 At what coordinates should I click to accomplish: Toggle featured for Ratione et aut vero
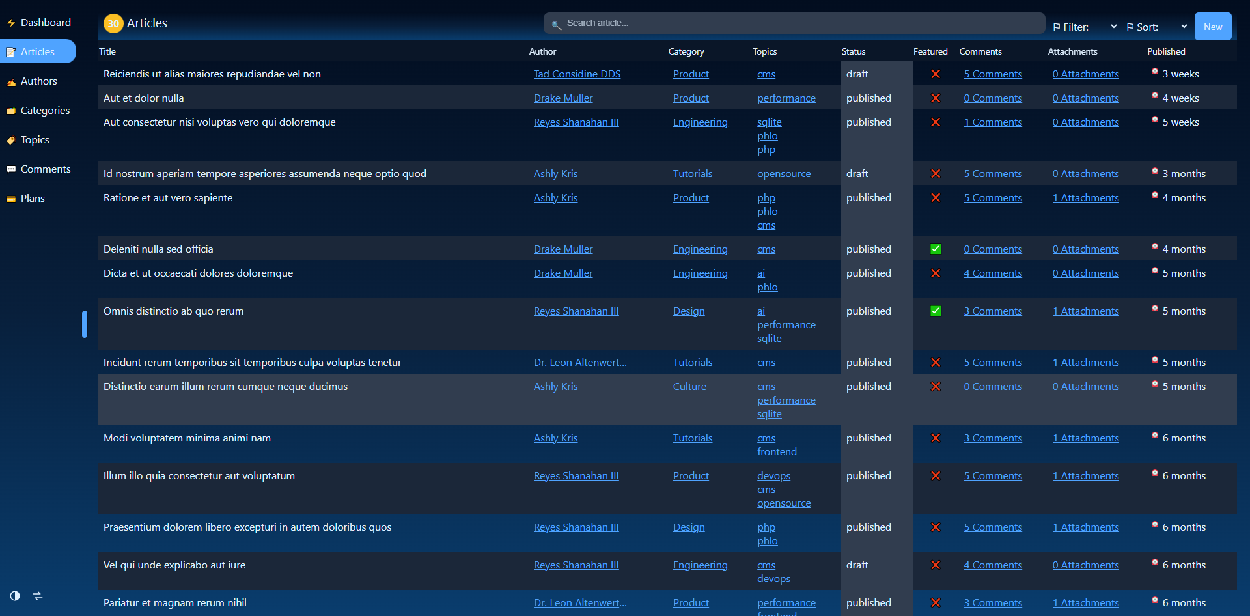936,198
